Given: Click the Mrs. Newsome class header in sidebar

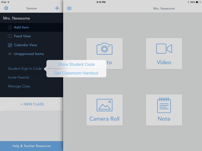Looking at the screenshot, I should 16,18.
